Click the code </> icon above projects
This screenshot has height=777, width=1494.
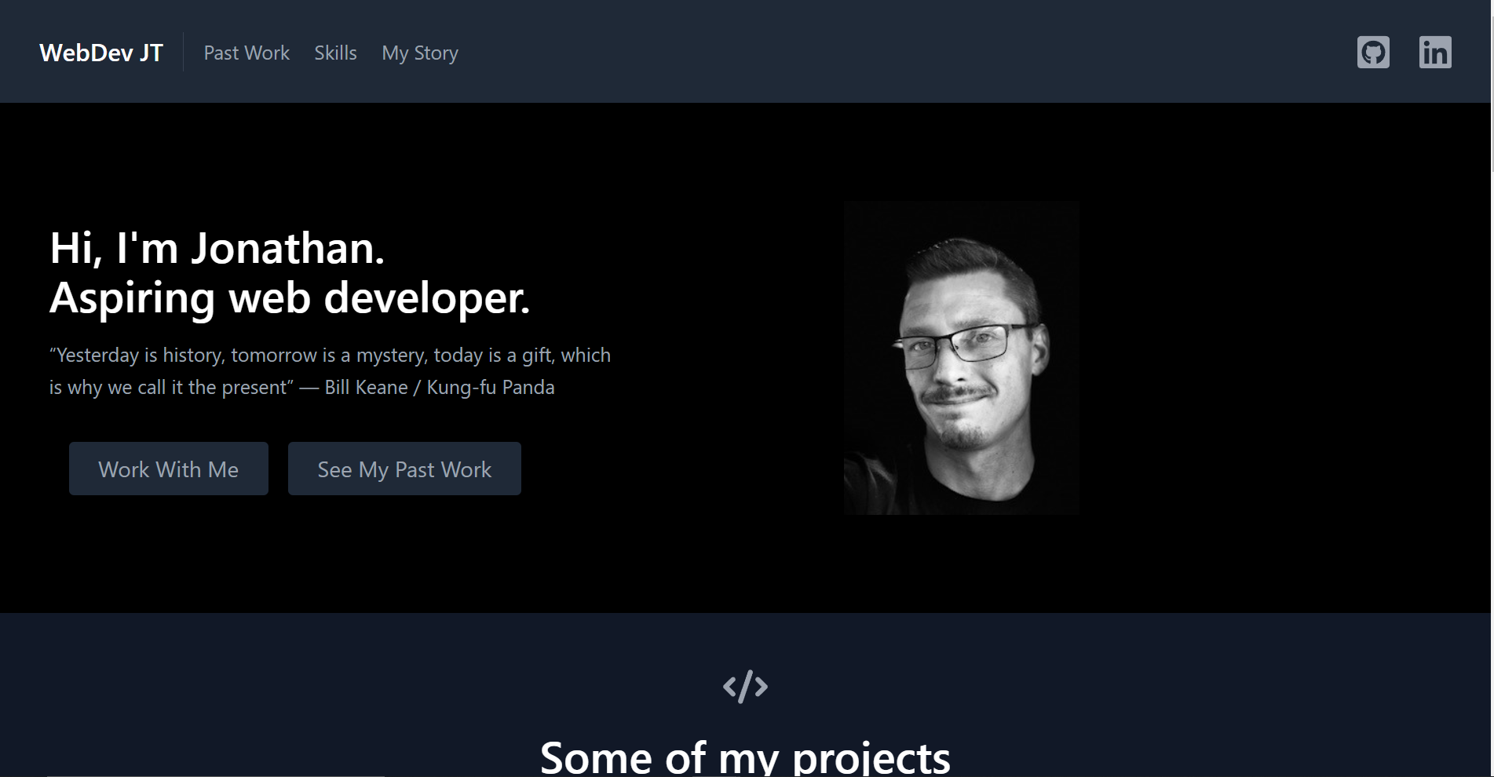[x=745, y=686]
